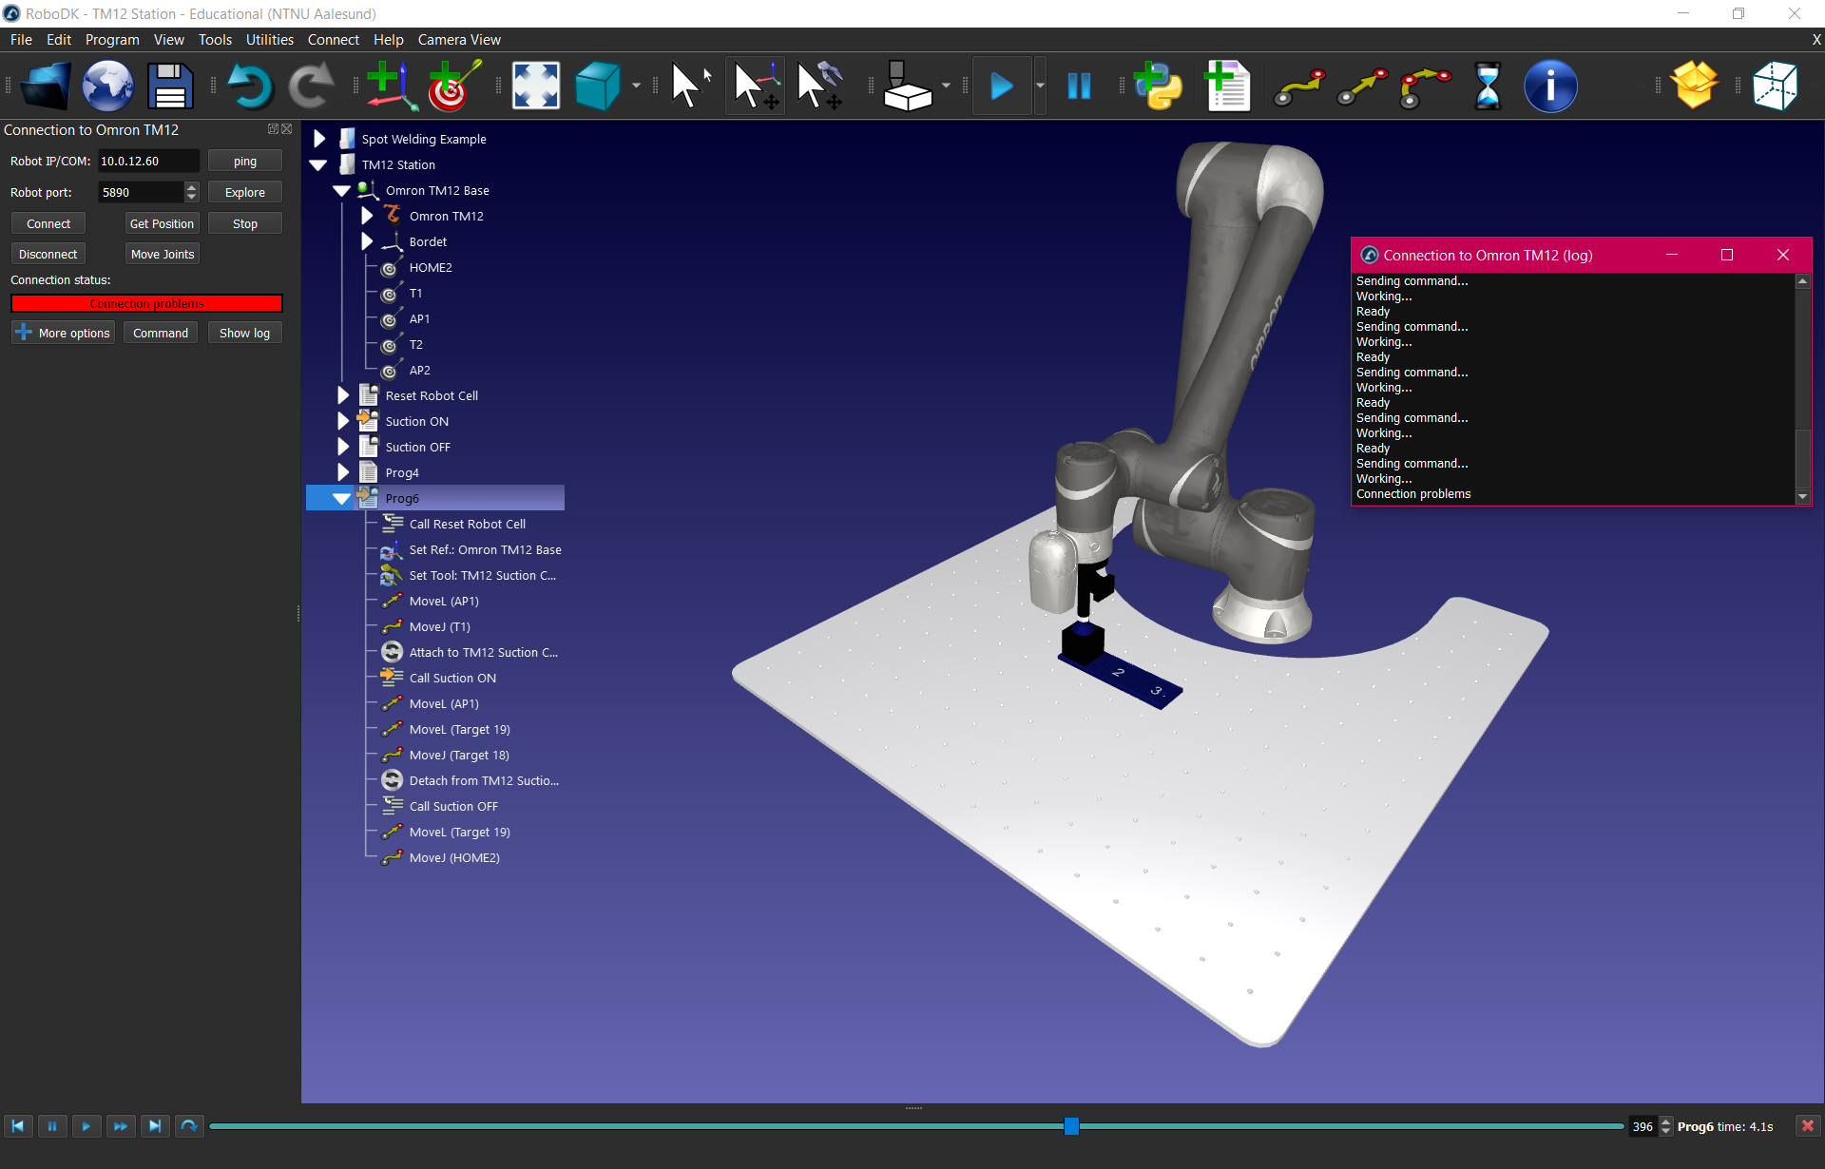Expand the Suction ON program
This screenshot has height=1169, width=1825.
tap(343, 421)
